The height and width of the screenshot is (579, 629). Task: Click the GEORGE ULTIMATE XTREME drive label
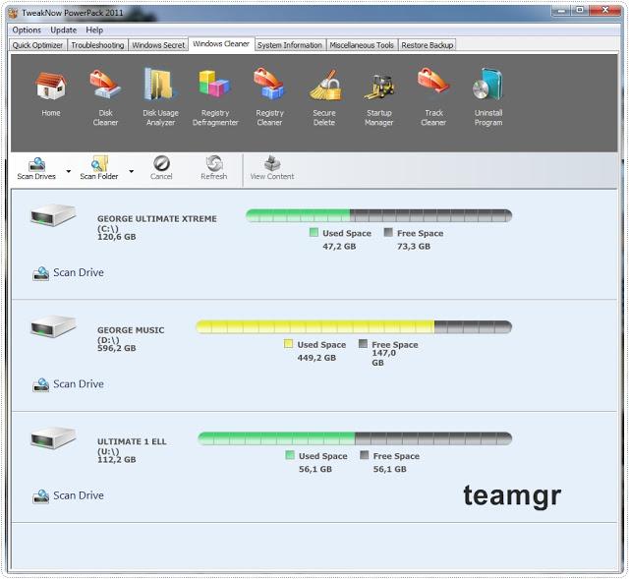(x=157, y=219)
